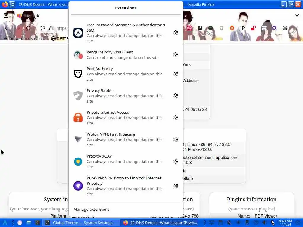Open settings gear for Free Password Manager extension
The height and width of the screenshot is (227, 303).
point(175,33)
